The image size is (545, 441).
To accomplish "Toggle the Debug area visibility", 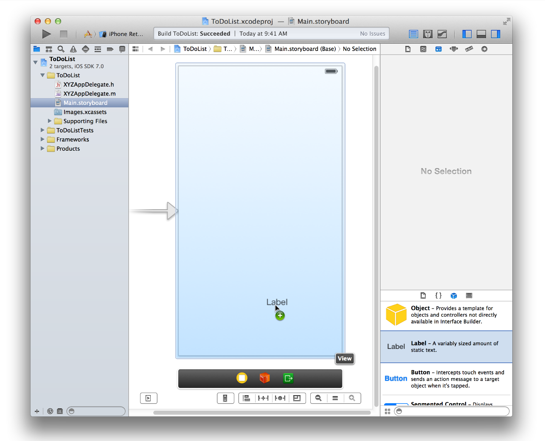I will (x=481, y=34).
